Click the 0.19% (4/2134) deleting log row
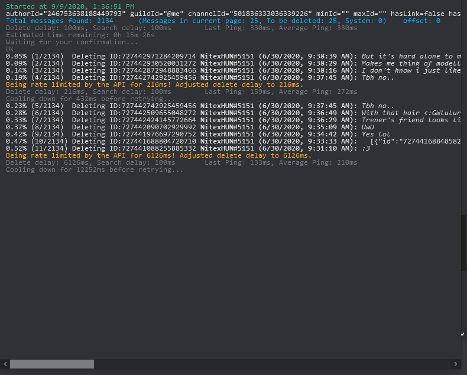This screenshot has height=375, width=467. click(200, 78)
